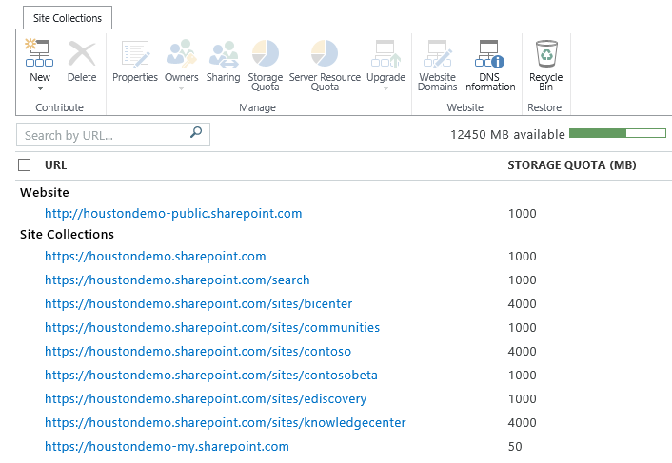
Task: Click quota 4000 for bicenter row
Action: [522, 304]
